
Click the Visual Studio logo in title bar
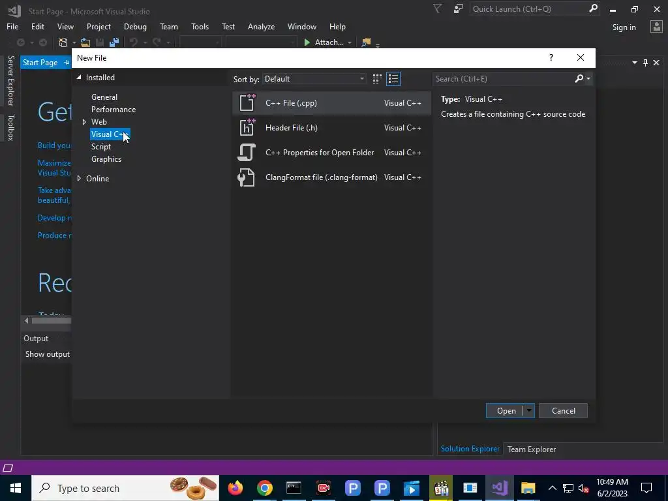(14, 10)
